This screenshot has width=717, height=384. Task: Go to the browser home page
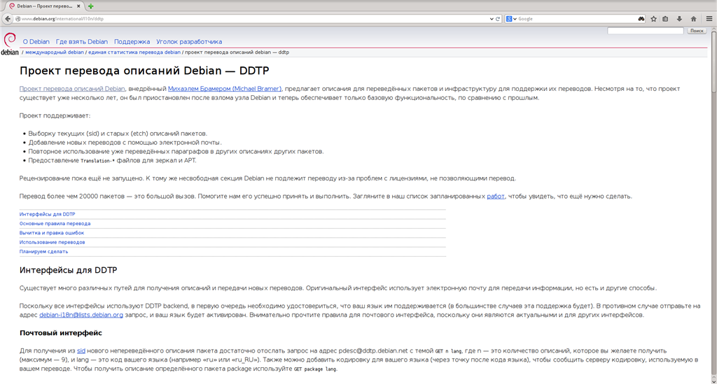point(694,19)
